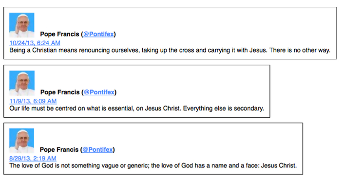Viewport: 341px width, 179px height.
Task: Click the tweet text beginning "The love of God"
Action: click(x=153, y=166)
